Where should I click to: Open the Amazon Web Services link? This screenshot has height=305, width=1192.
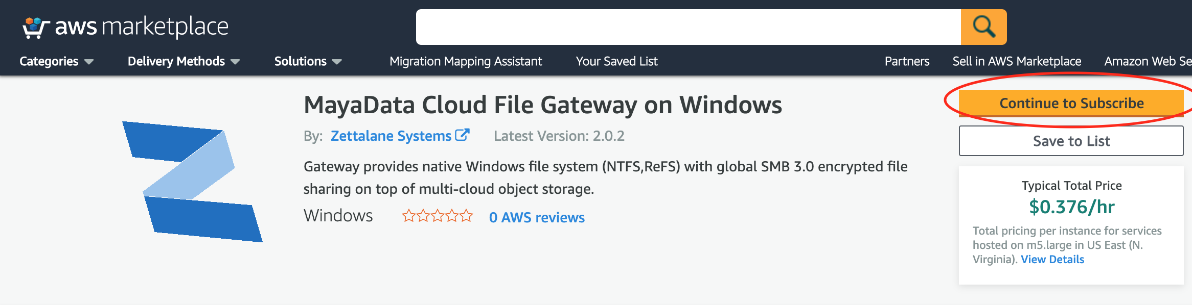pos(1148,61)
